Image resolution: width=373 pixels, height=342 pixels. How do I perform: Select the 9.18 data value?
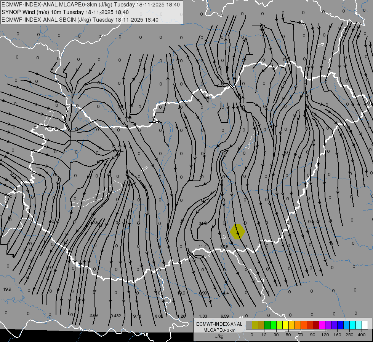137,316
